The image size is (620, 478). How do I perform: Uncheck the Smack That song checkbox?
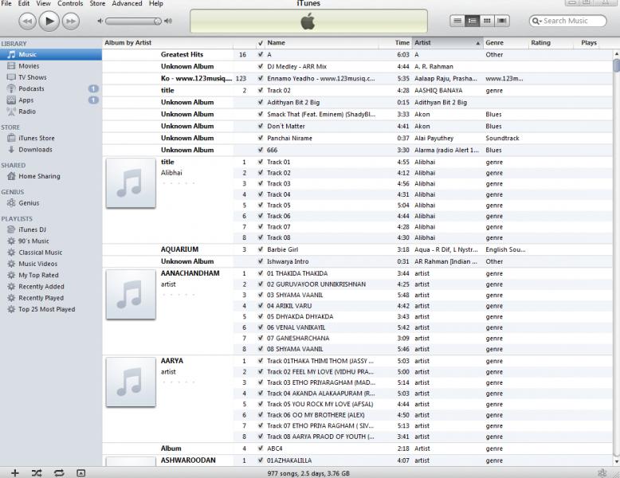tap(261, 114)
